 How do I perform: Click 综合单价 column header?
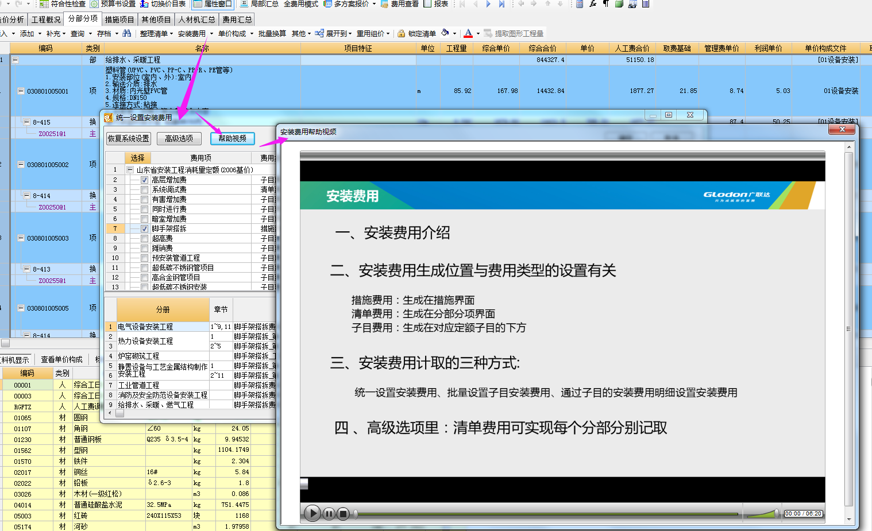pyautogui.click(x=496, y=48)
